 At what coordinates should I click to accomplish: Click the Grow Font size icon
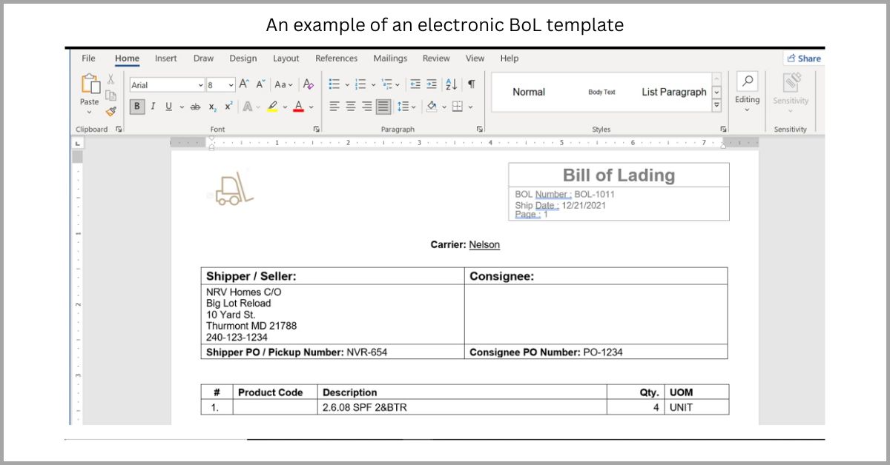(244, 84)
